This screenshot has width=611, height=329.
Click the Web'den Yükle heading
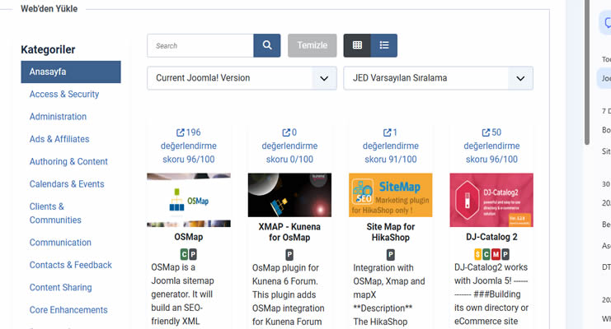coord(49,8)
